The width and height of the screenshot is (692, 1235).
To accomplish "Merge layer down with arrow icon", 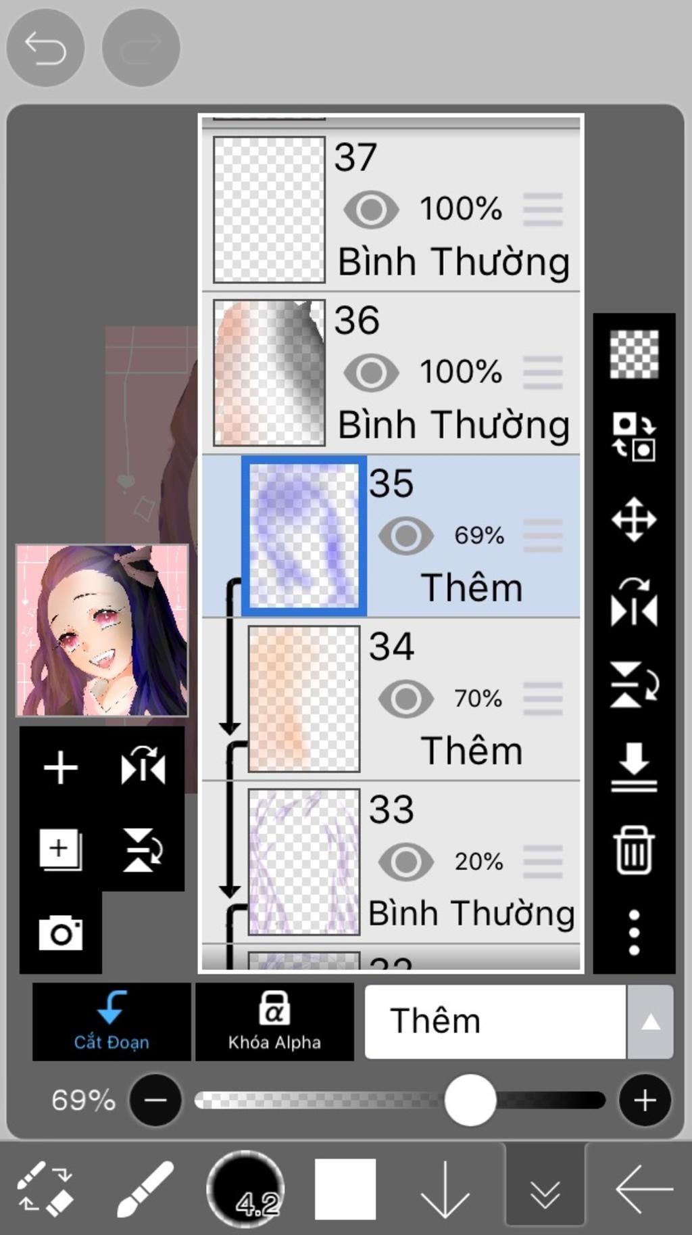I will [x=634, y=768].
